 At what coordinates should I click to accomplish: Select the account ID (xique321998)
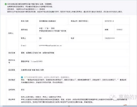coord(37,61)
